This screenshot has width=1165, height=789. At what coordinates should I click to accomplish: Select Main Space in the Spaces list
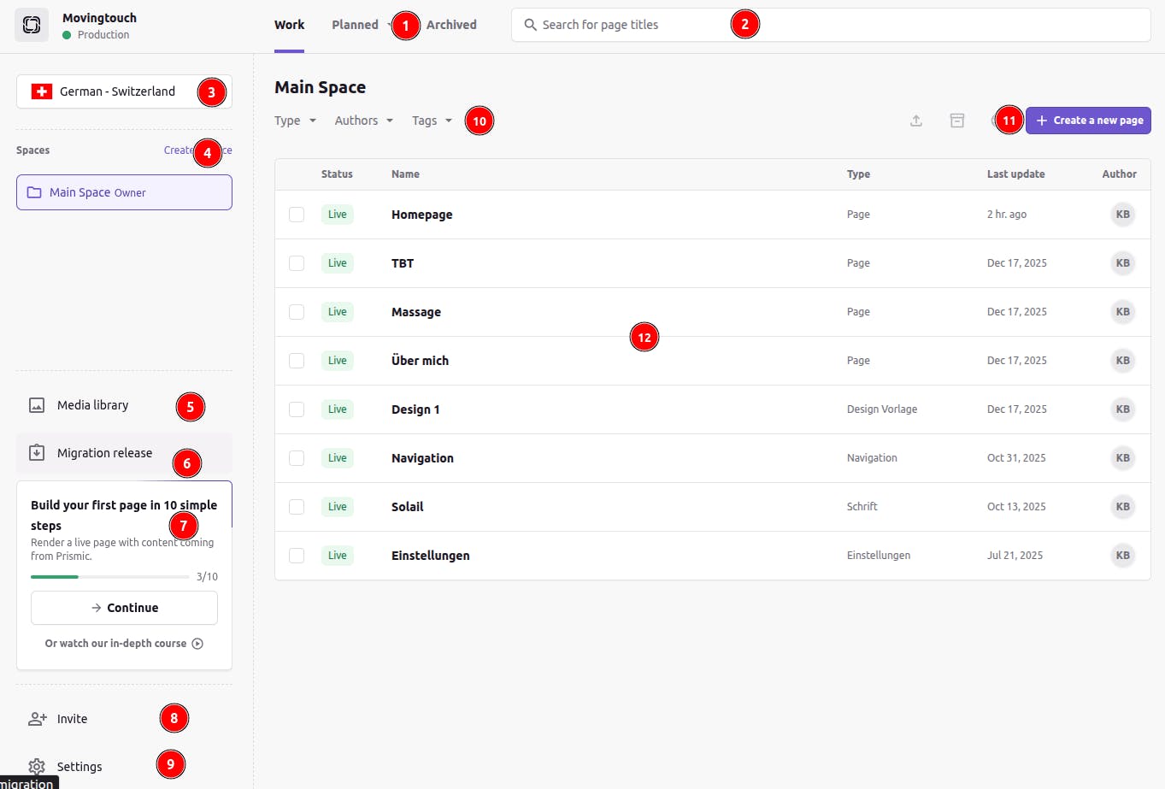124,192
